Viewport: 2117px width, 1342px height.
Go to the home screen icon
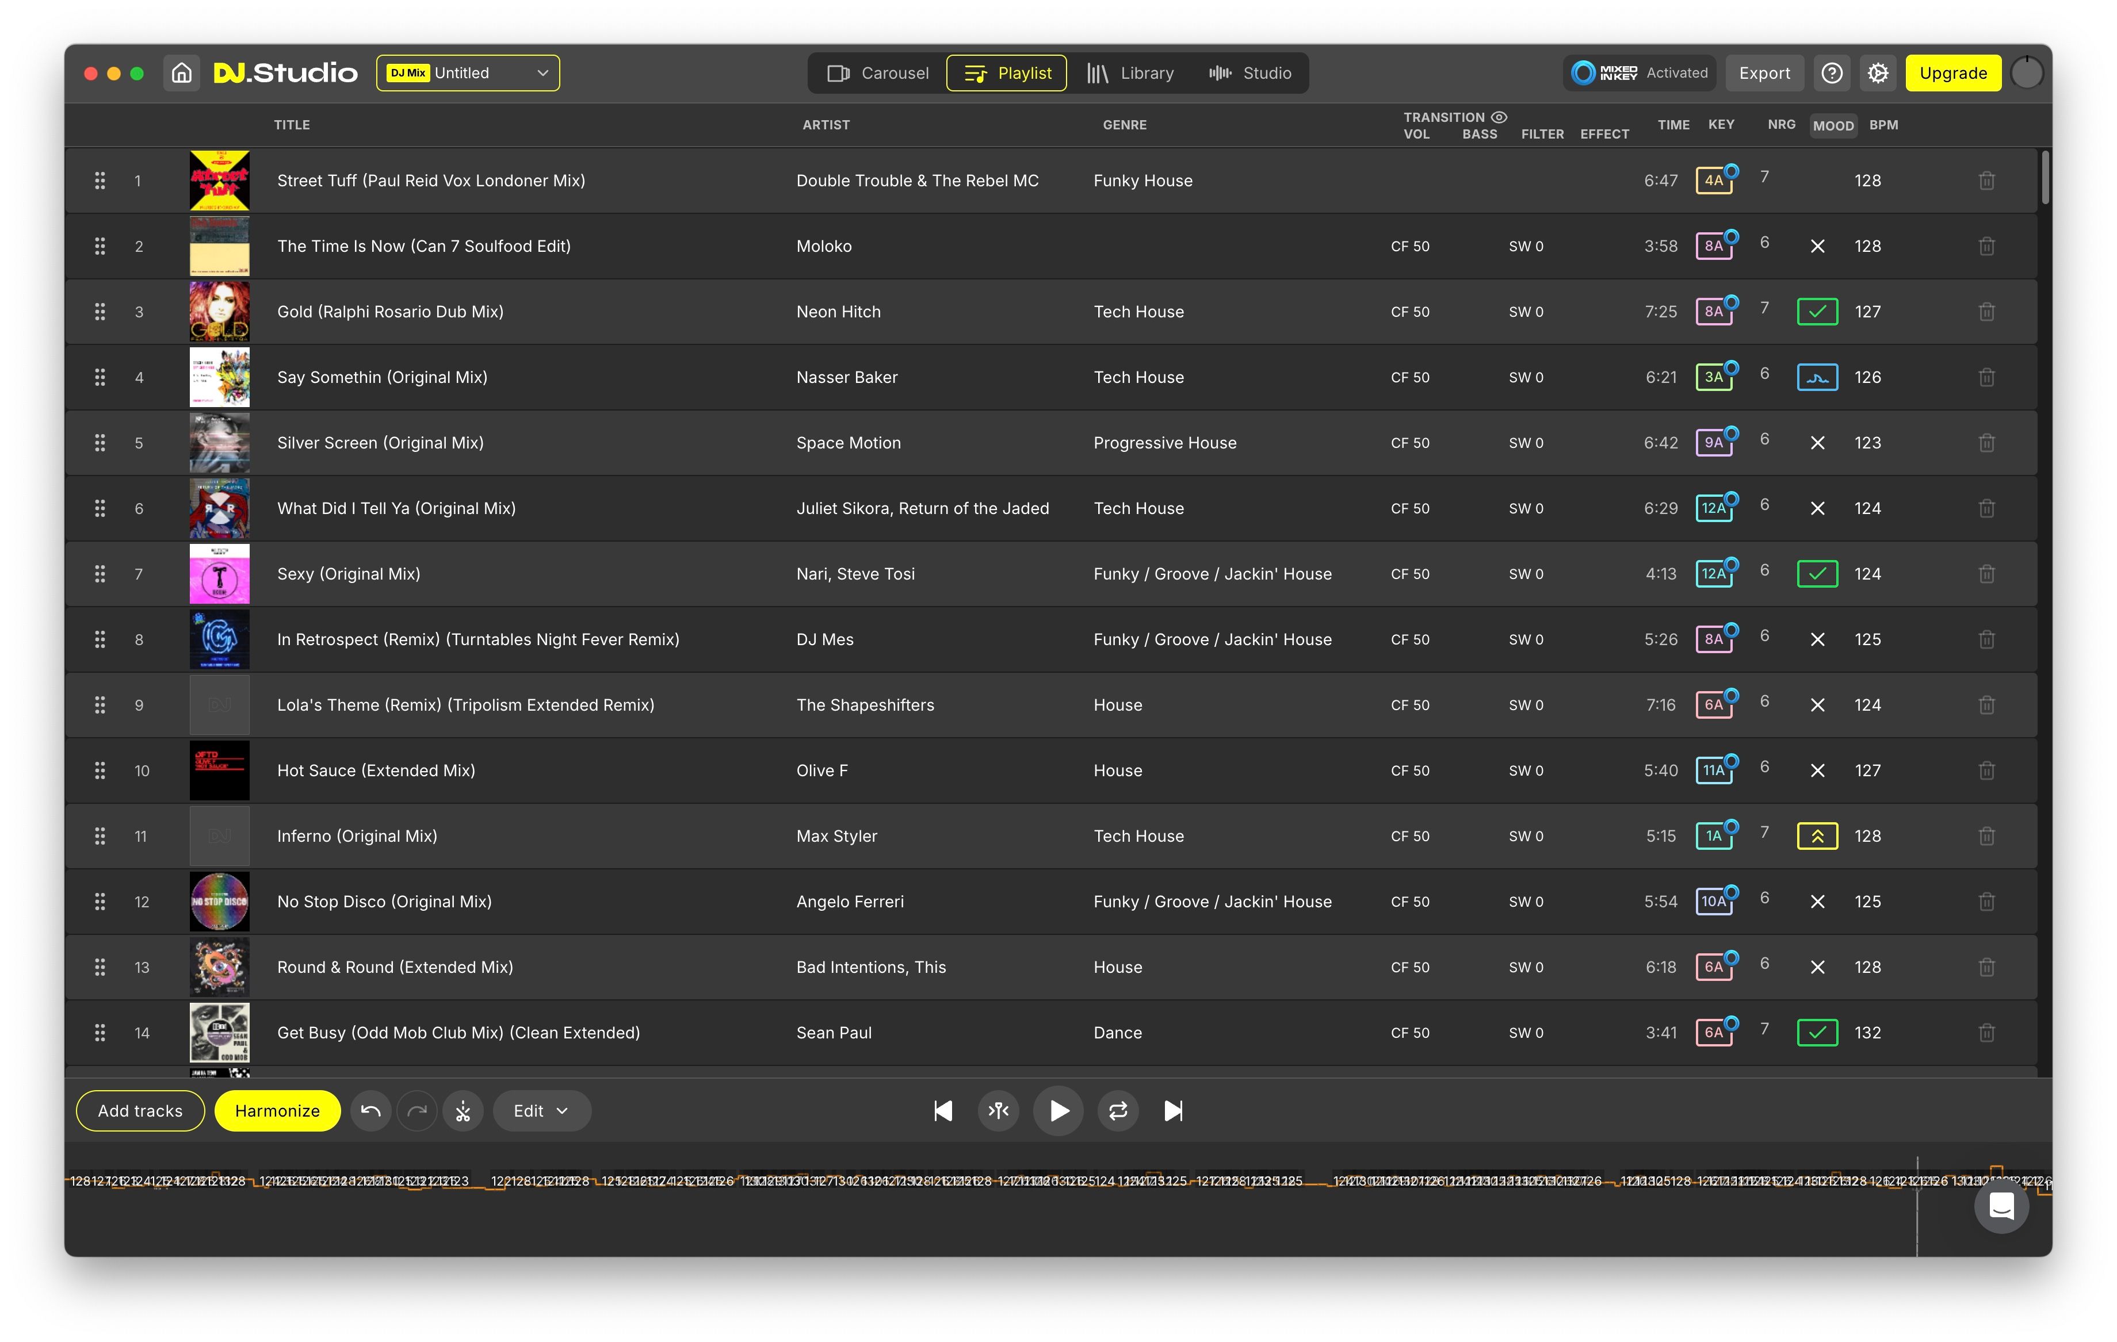181,73
